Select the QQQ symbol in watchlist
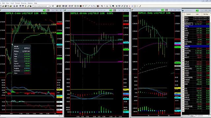211x118 pixels. tap(187, 33)
